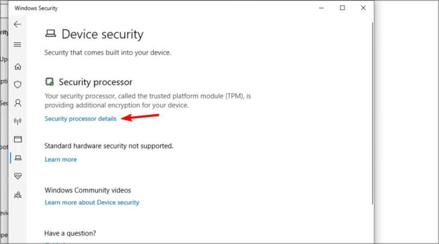This screenshot has width=439, height=244.
Task: Open the hamburger navigation menu
Action: tap(18, 45)
